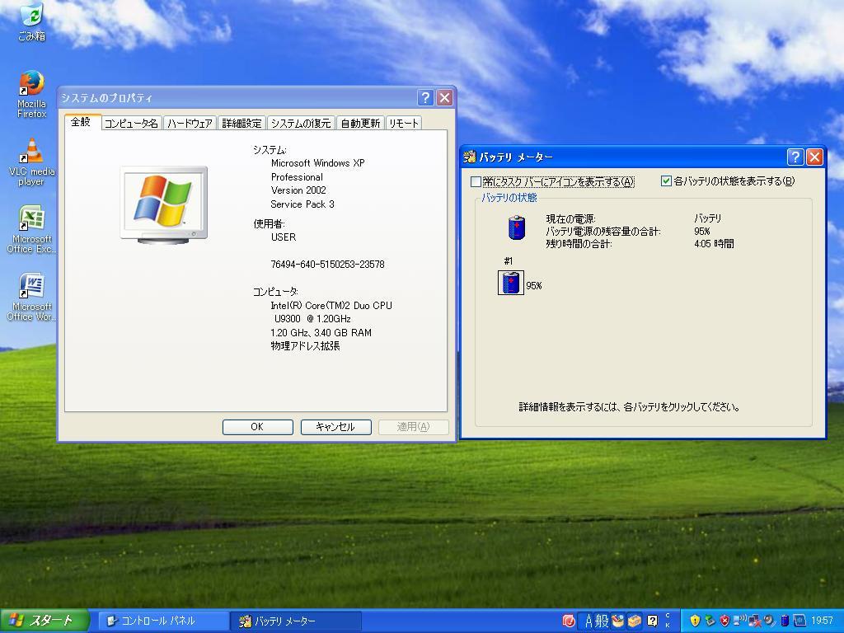Screen dimensions: 844x633
Task: Click OK in システムのプロパティ
Action: tap(258, 427)
